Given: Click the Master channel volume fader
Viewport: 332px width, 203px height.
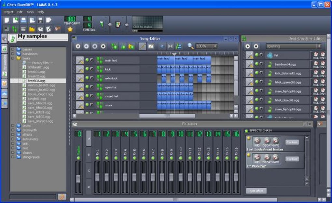Looking at the screenshot, I should (x=78, y=179).
